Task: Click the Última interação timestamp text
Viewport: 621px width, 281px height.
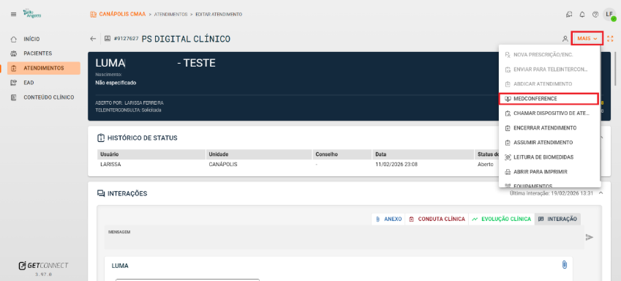Action: pyautogui.click(x=552, y=193)
